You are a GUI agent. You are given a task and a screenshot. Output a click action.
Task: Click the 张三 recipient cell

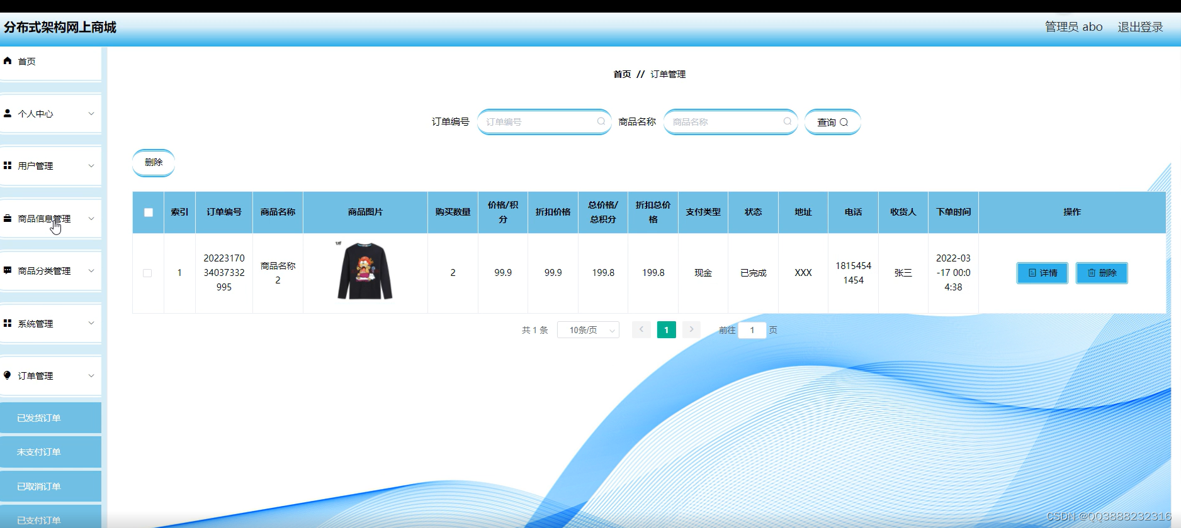point(903,273)
